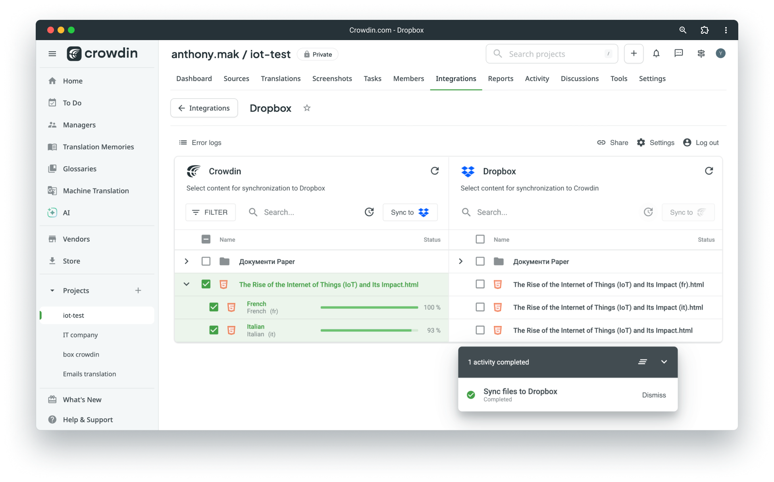Click the Crowdin schedule sync icon
The height and width of the screenshot is (482, 774).
369,212
